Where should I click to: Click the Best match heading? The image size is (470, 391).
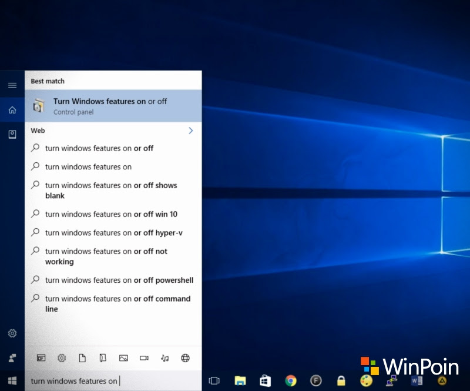tap(48, 81)
